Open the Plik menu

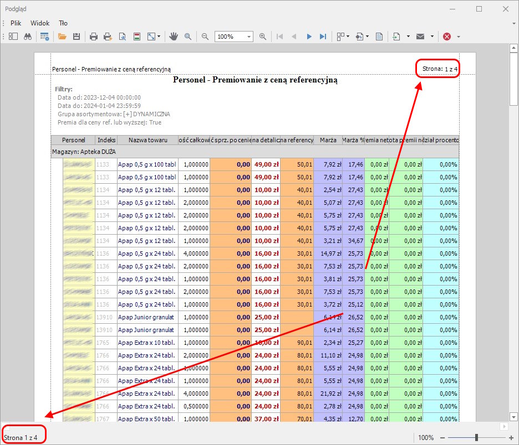tap(16, 23)
